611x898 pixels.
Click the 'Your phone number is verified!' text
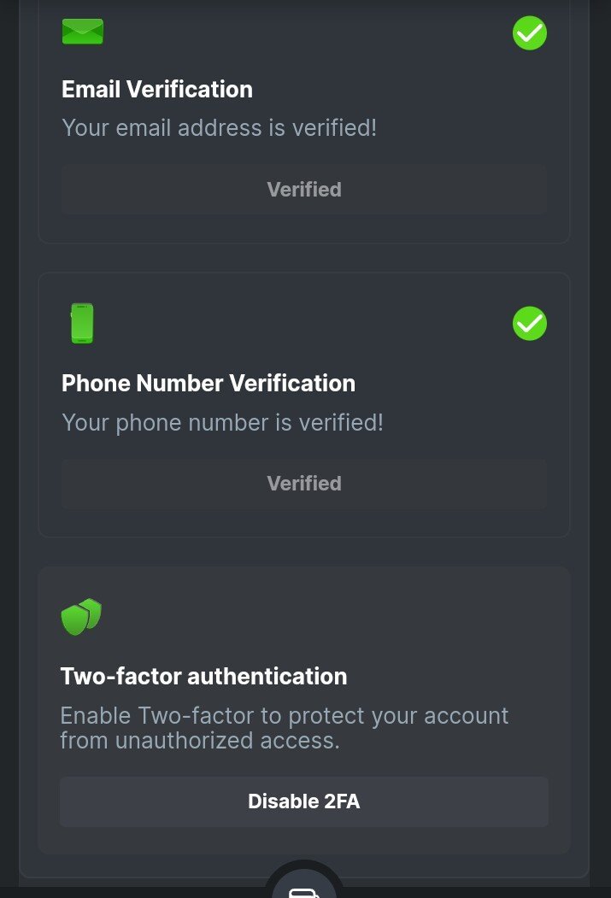pyautogui.click(x=223, y=422)
